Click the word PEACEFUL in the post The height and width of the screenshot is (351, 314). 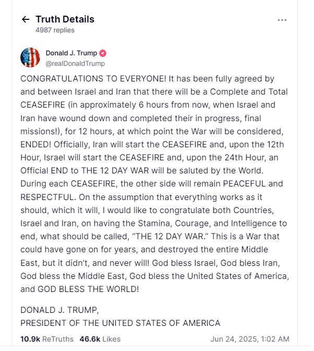[x=244, y=183]
